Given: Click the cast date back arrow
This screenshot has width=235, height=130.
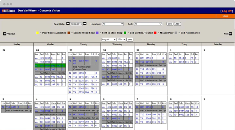Looking at the screenshot, I should point(68,24).
